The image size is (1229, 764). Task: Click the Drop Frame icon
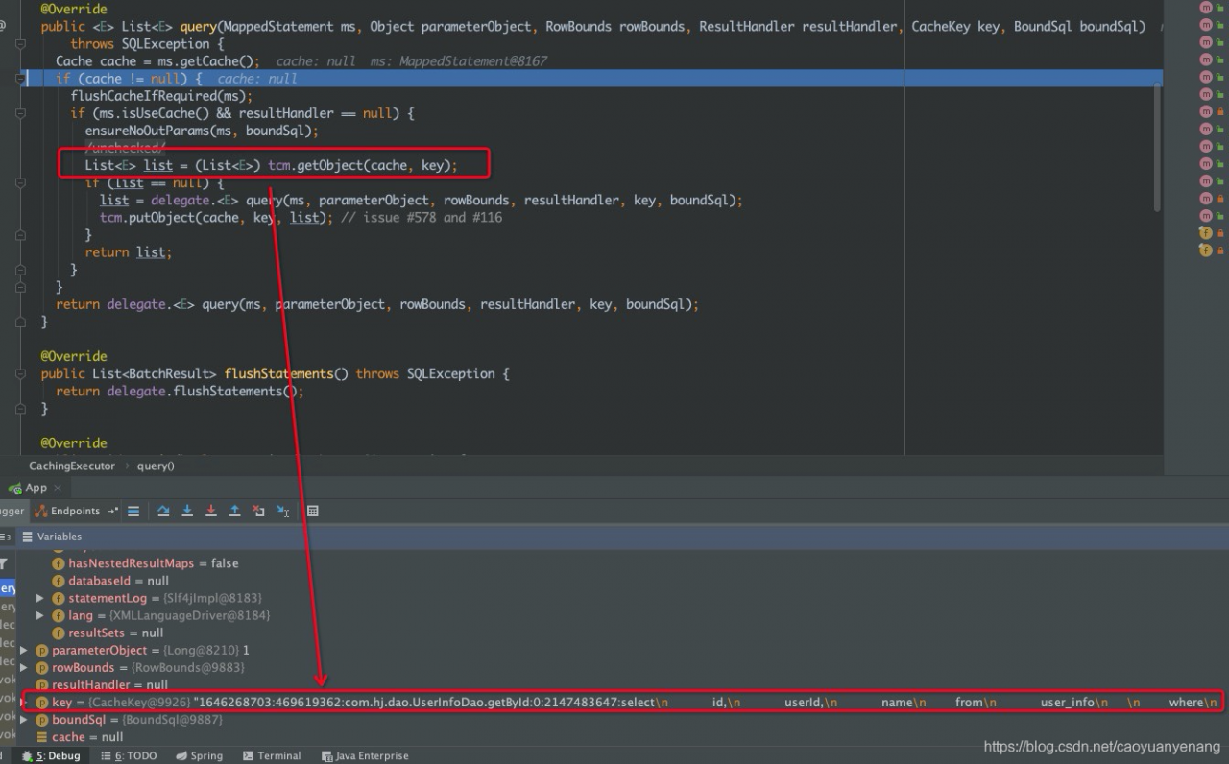point(258,512)
